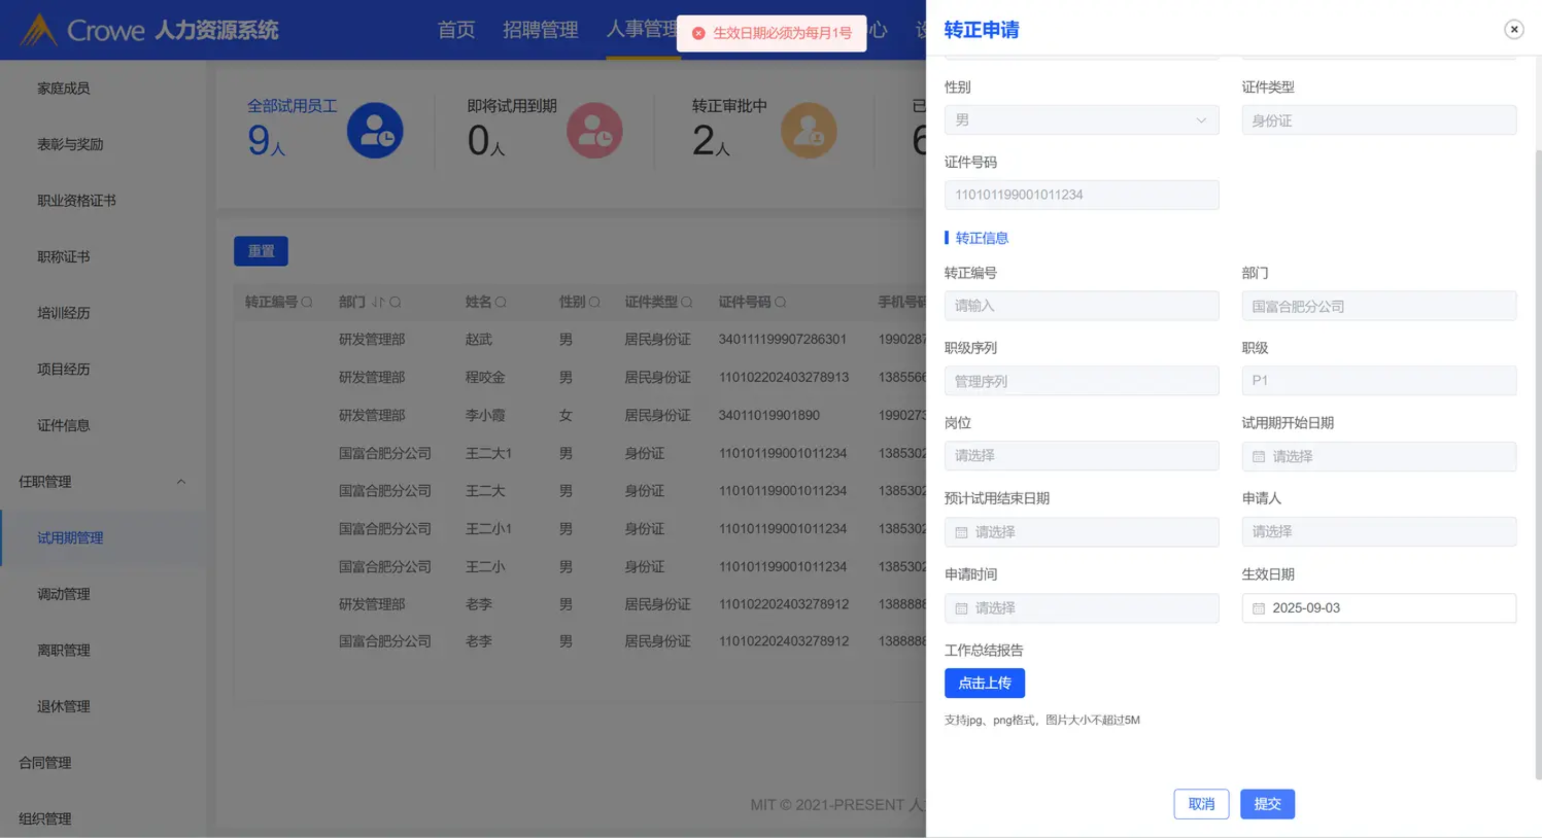Click the 提交 button
The height and width of the screenshot is (838, 1542).
(1267, 804)
